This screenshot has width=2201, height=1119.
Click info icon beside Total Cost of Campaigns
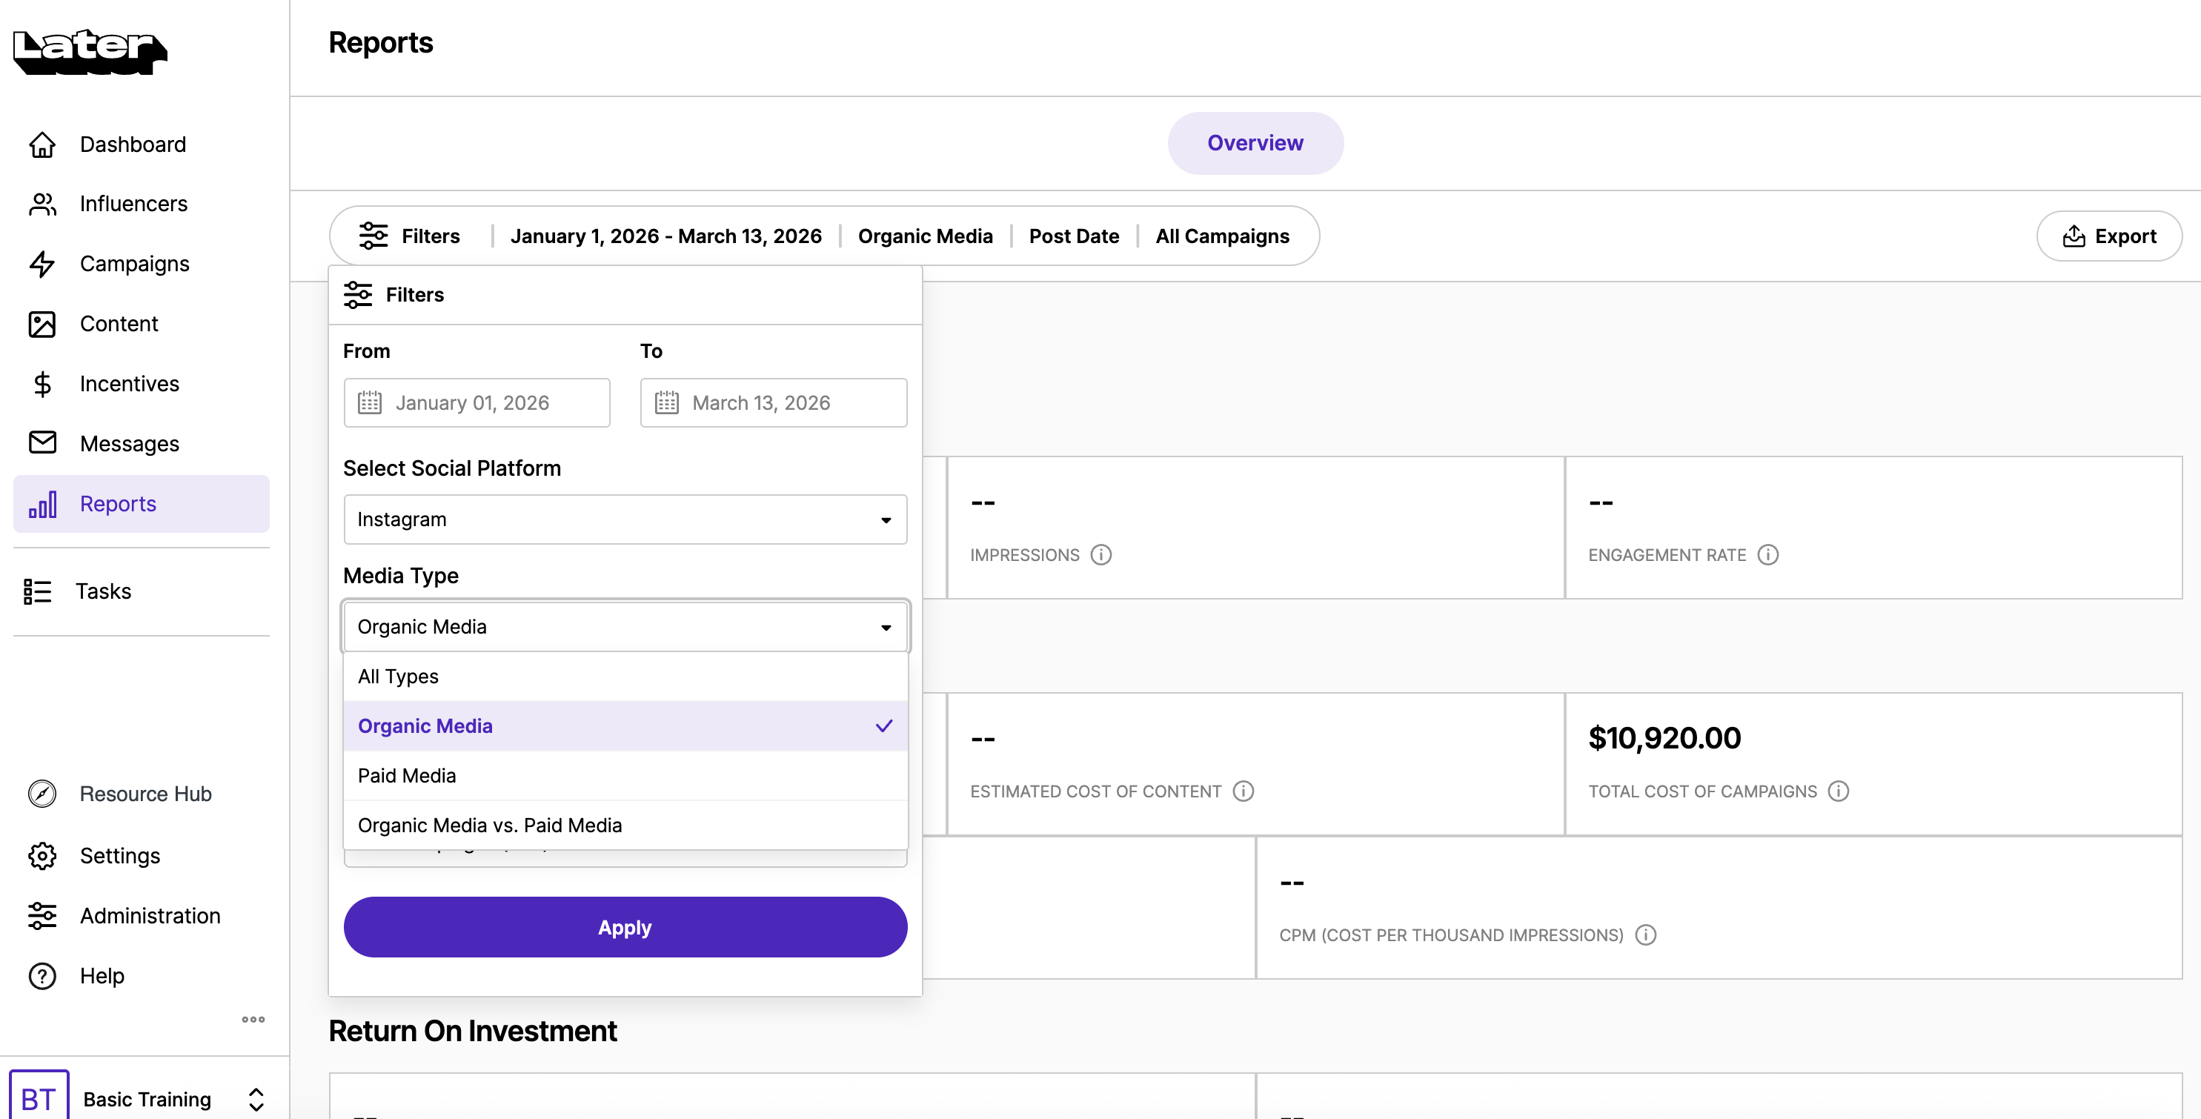(x=1839, y=792)
